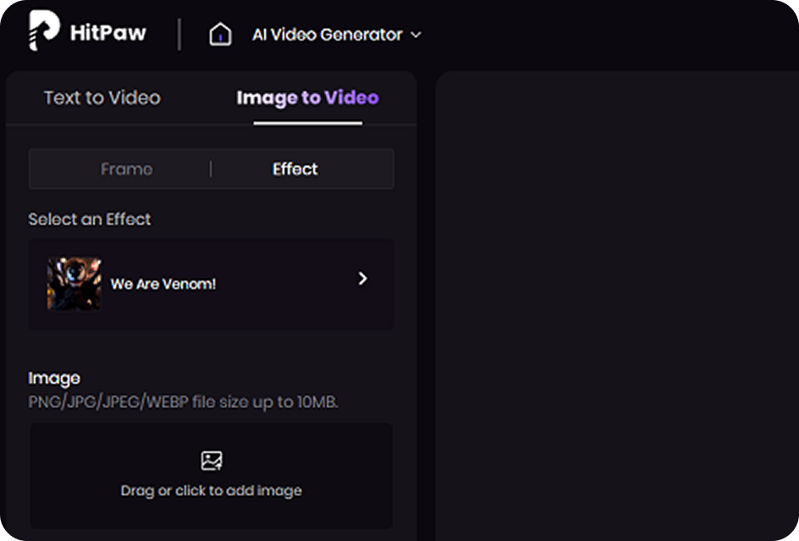Expand effect list with right chevron
This screenshot has height=541, width=799.
(362, 278)
